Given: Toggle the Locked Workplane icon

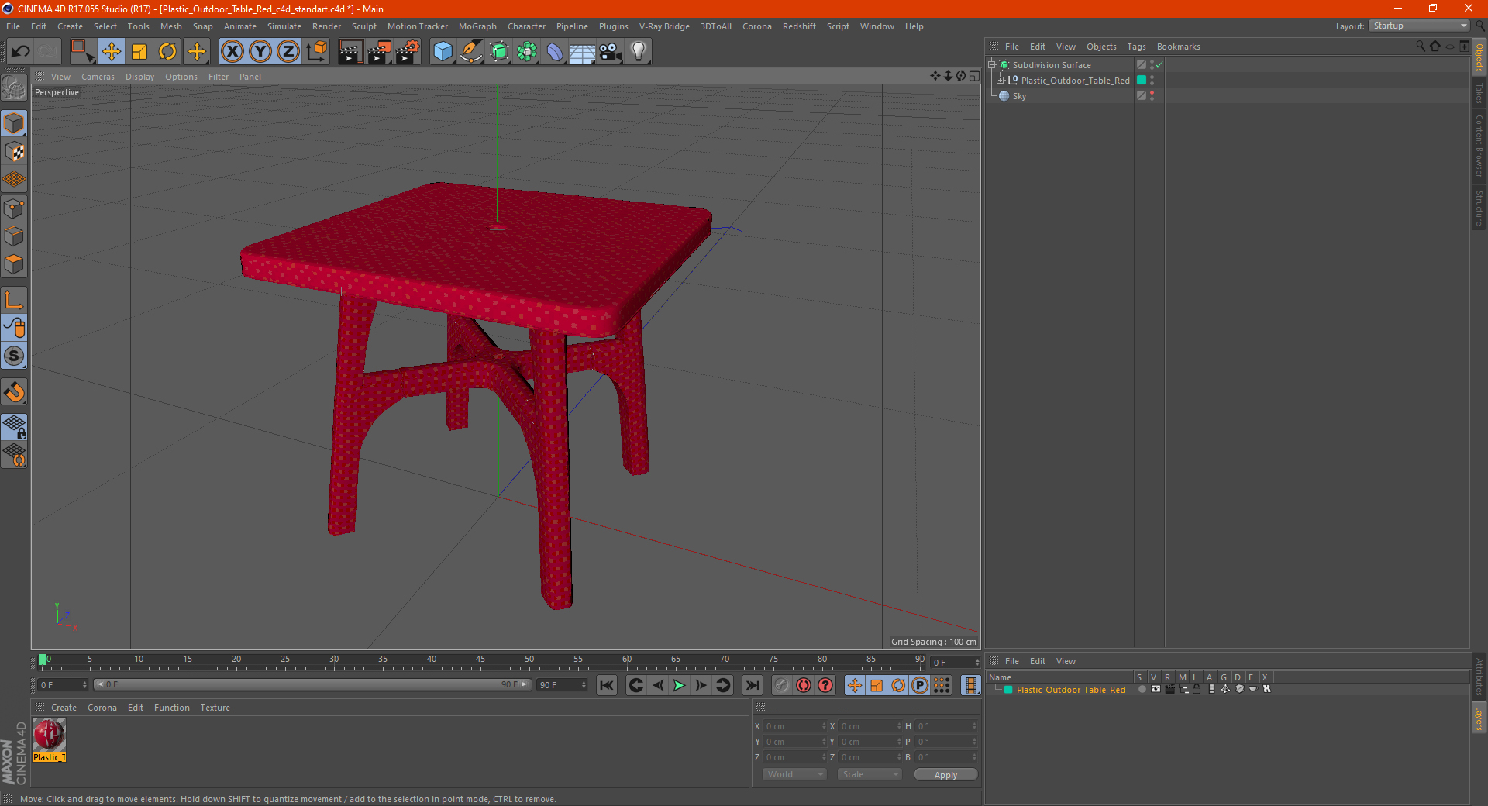Looking at the screenshot, I should 14,426.
